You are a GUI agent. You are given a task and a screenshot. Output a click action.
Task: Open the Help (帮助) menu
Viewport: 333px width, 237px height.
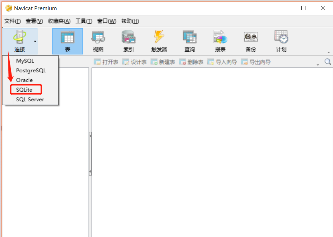point(130,21)
